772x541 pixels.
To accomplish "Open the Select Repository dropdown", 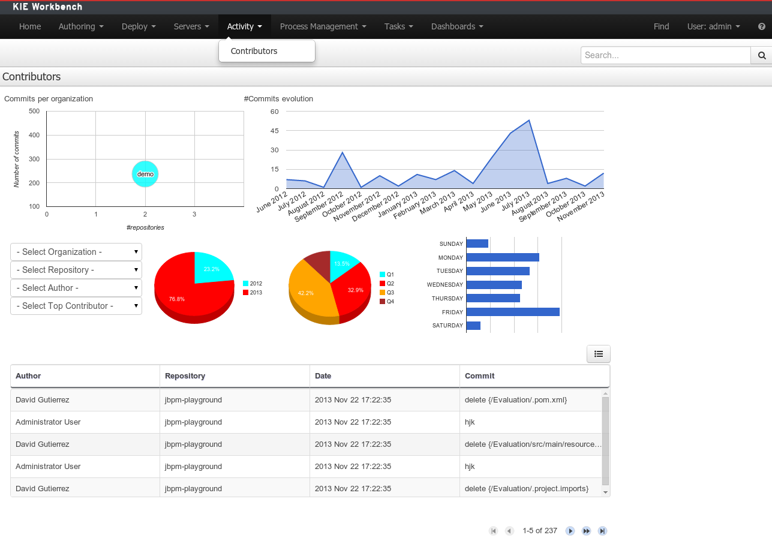I will point(76,270).
